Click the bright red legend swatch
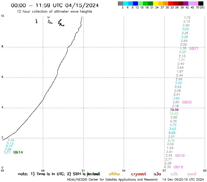Screen dimensions: 207x182 point(171,3)
